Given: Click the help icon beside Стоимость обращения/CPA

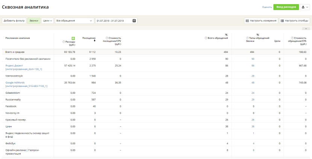Looking at the screenshot, I should coord(292,38).
